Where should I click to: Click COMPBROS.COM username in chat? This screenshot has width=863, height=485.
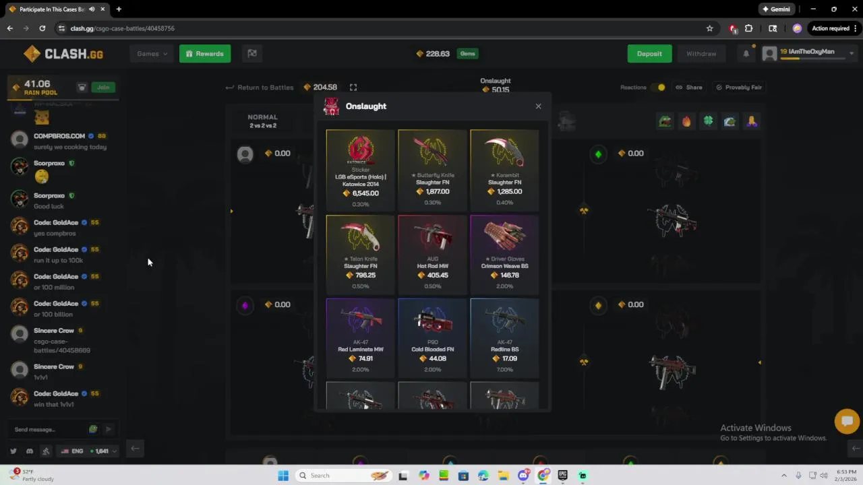point(59,136)
